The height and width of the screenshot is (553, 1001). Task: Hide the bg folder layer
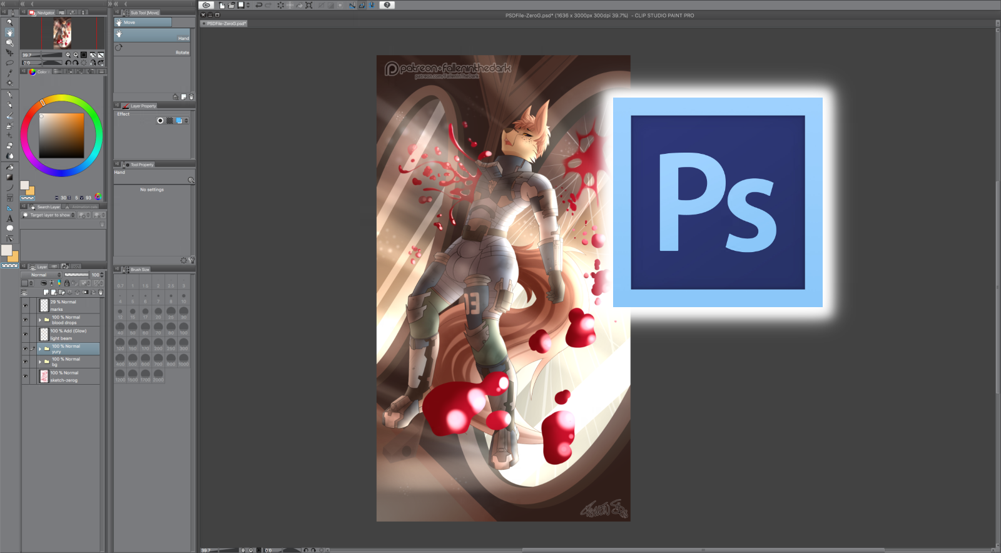(x=26, y=362)
